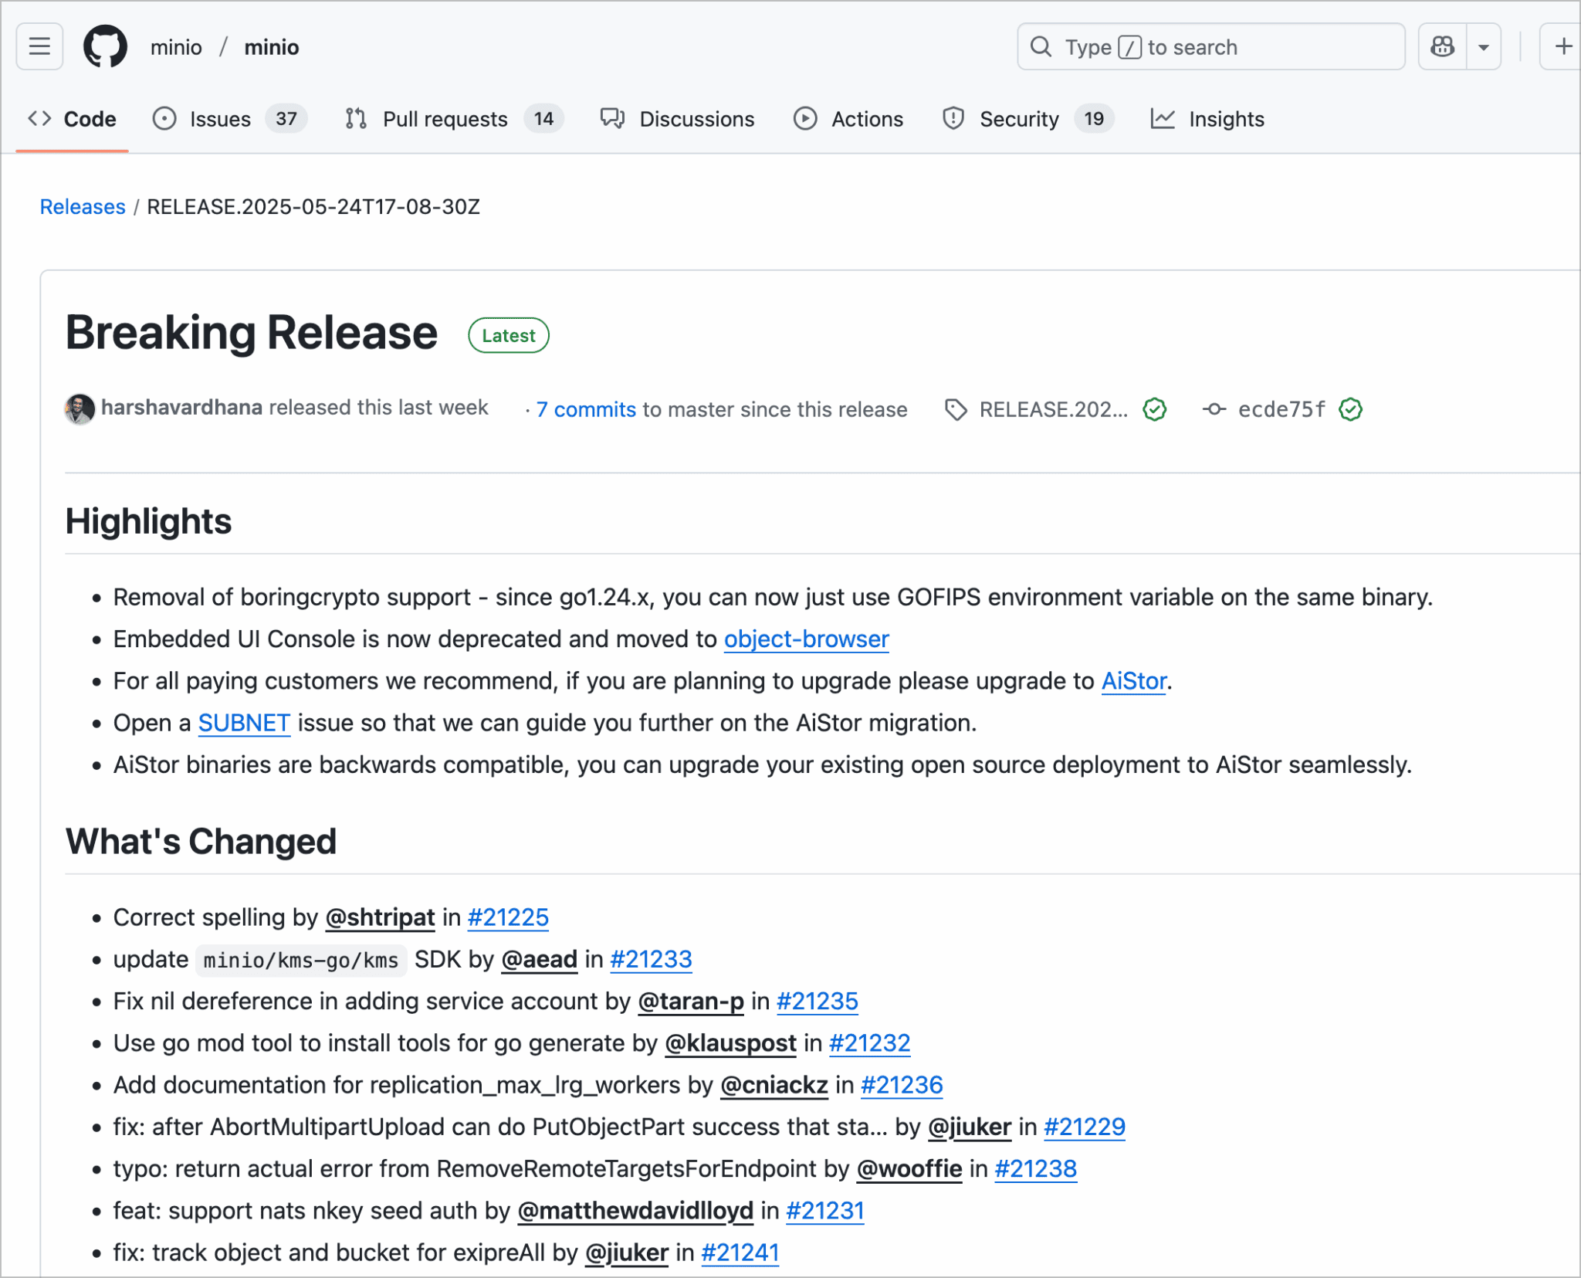Select the Security tab

point(1018,119)
